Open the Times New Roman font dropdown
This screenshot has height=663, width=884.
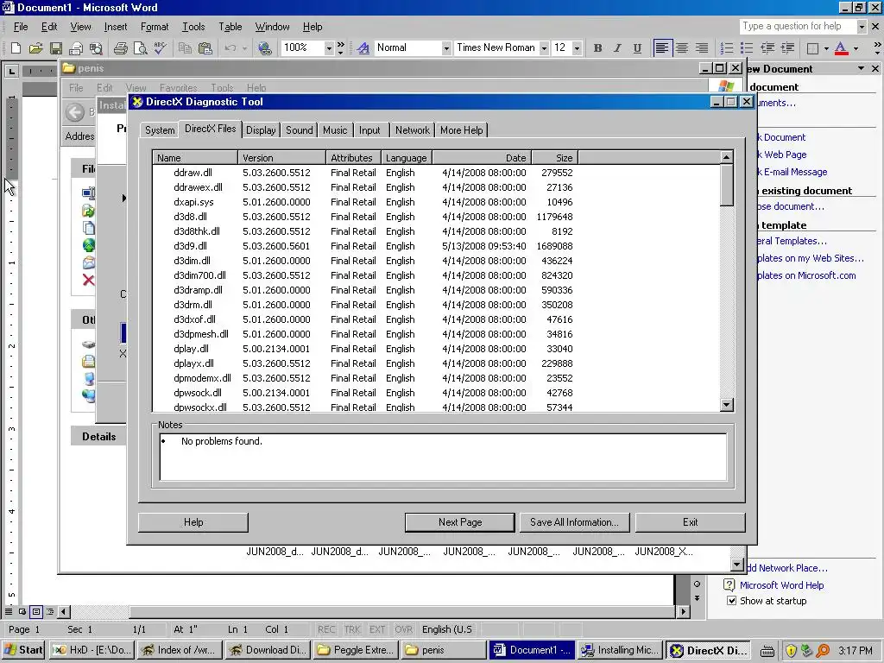[544, 48]
